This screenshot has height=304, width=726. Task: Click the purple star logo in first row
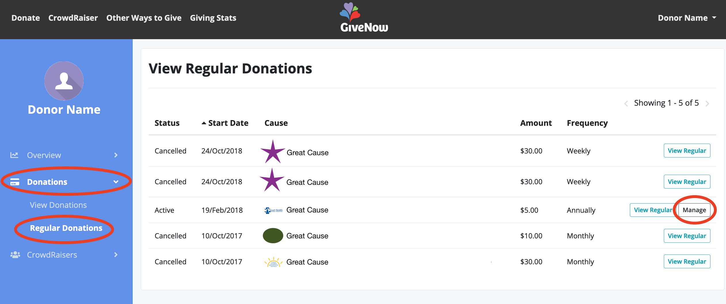(x=272, y=151)
